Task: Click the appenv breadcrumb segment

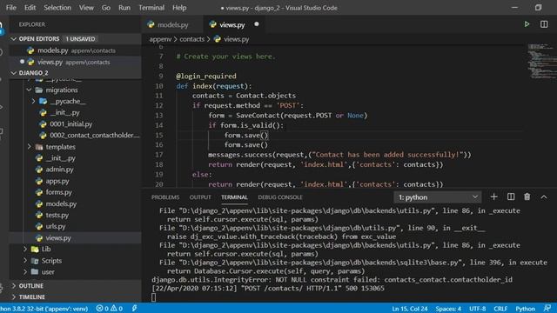Action: (x=160, y=39)
